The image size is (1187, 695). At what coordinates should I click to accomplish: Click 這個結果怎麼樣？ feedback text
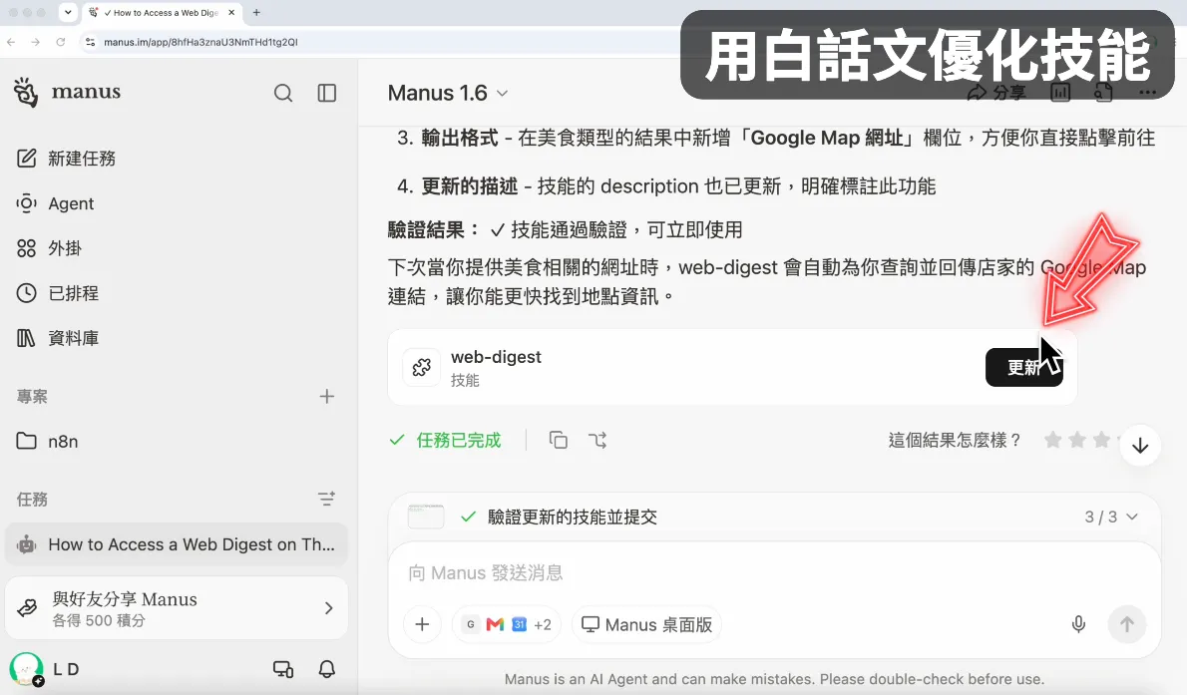[x=956, y=440]
